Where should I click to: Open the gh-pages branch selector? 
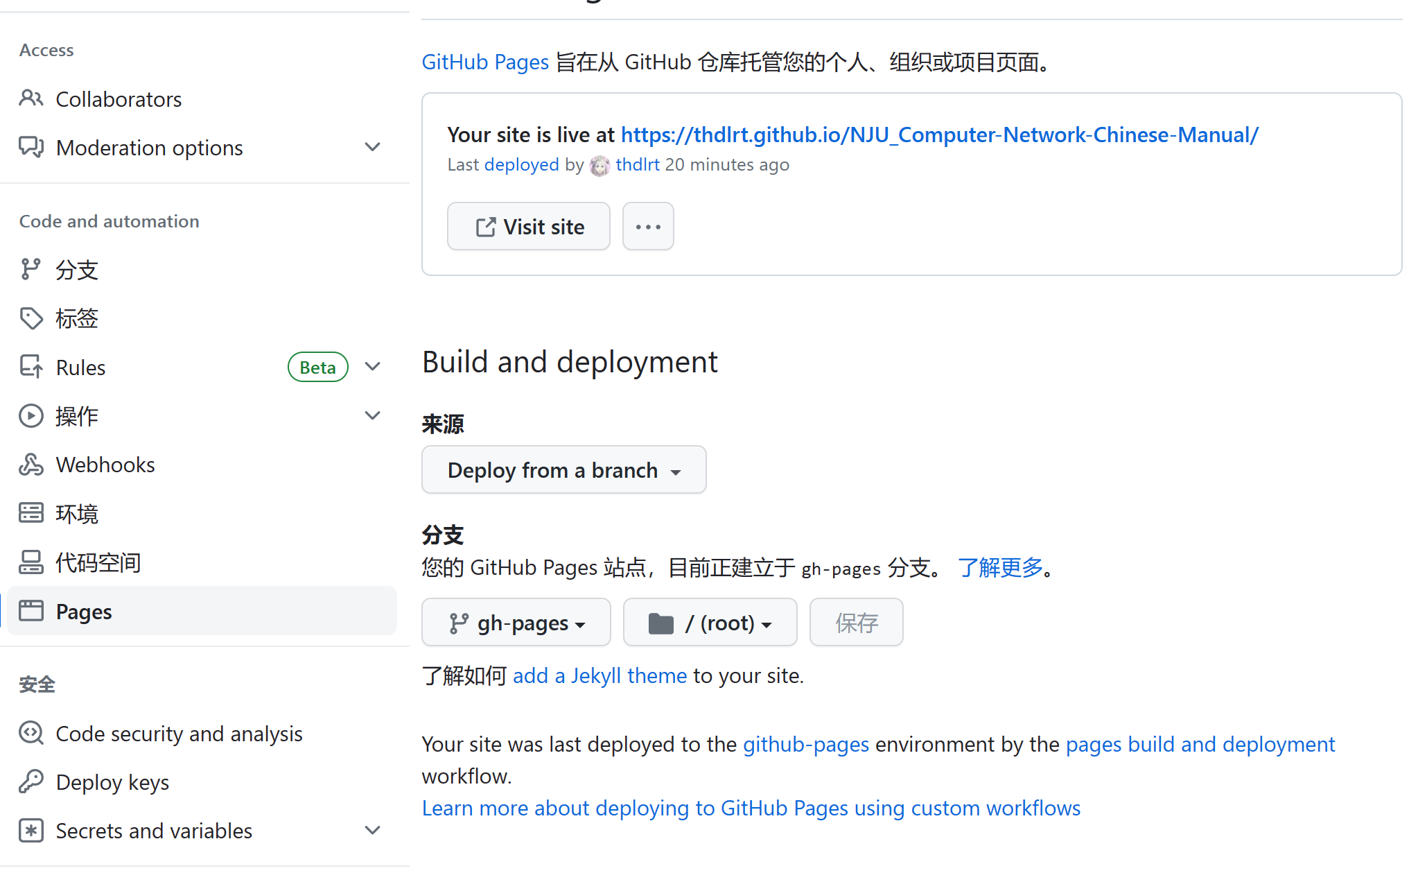(x=516, y=623)
